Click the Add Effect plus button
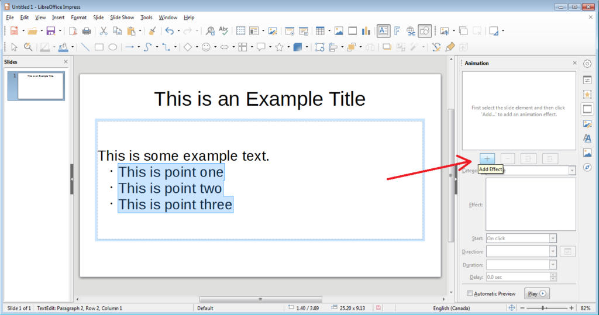This screenshot has height=315, width=599. pyautogui.click(x=488, y=158)
